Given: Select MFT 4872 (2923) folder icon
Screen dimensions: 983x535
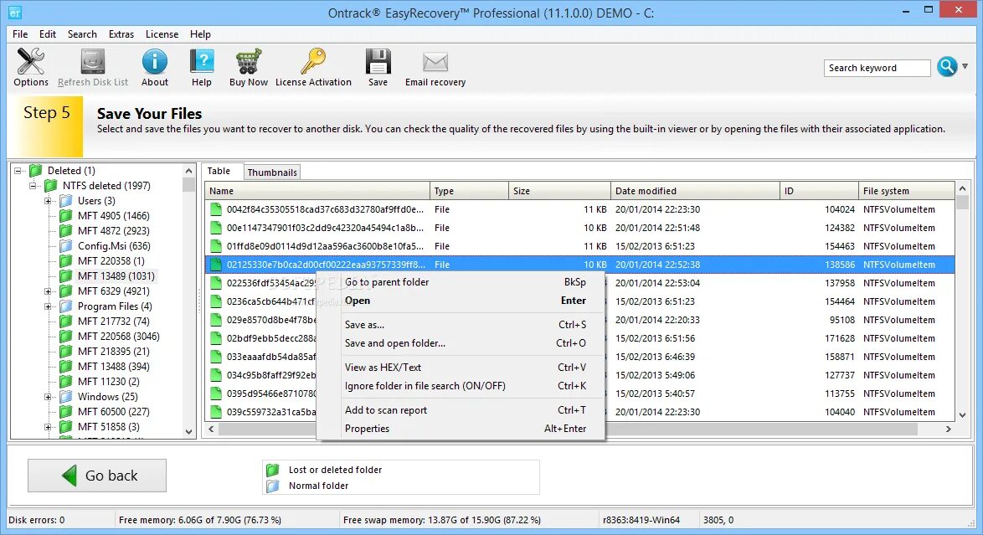Looking at the screenshot, I should coord(66,231).
